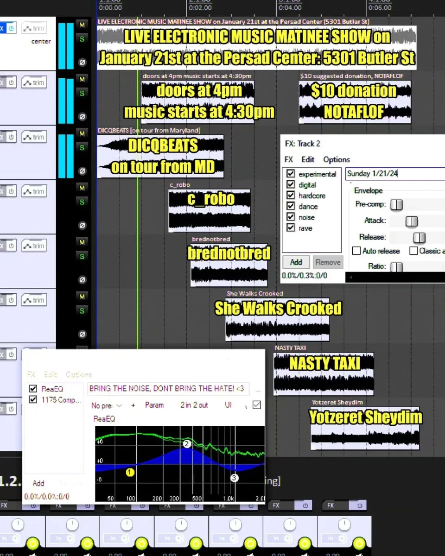Mute the brednotbred track
The width and height of the screenshot is (445, 556).
tap(82, 242)
